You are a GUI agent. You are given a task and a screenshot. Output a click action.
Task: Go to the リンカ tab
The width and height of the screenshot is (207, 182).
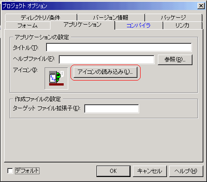182,25
